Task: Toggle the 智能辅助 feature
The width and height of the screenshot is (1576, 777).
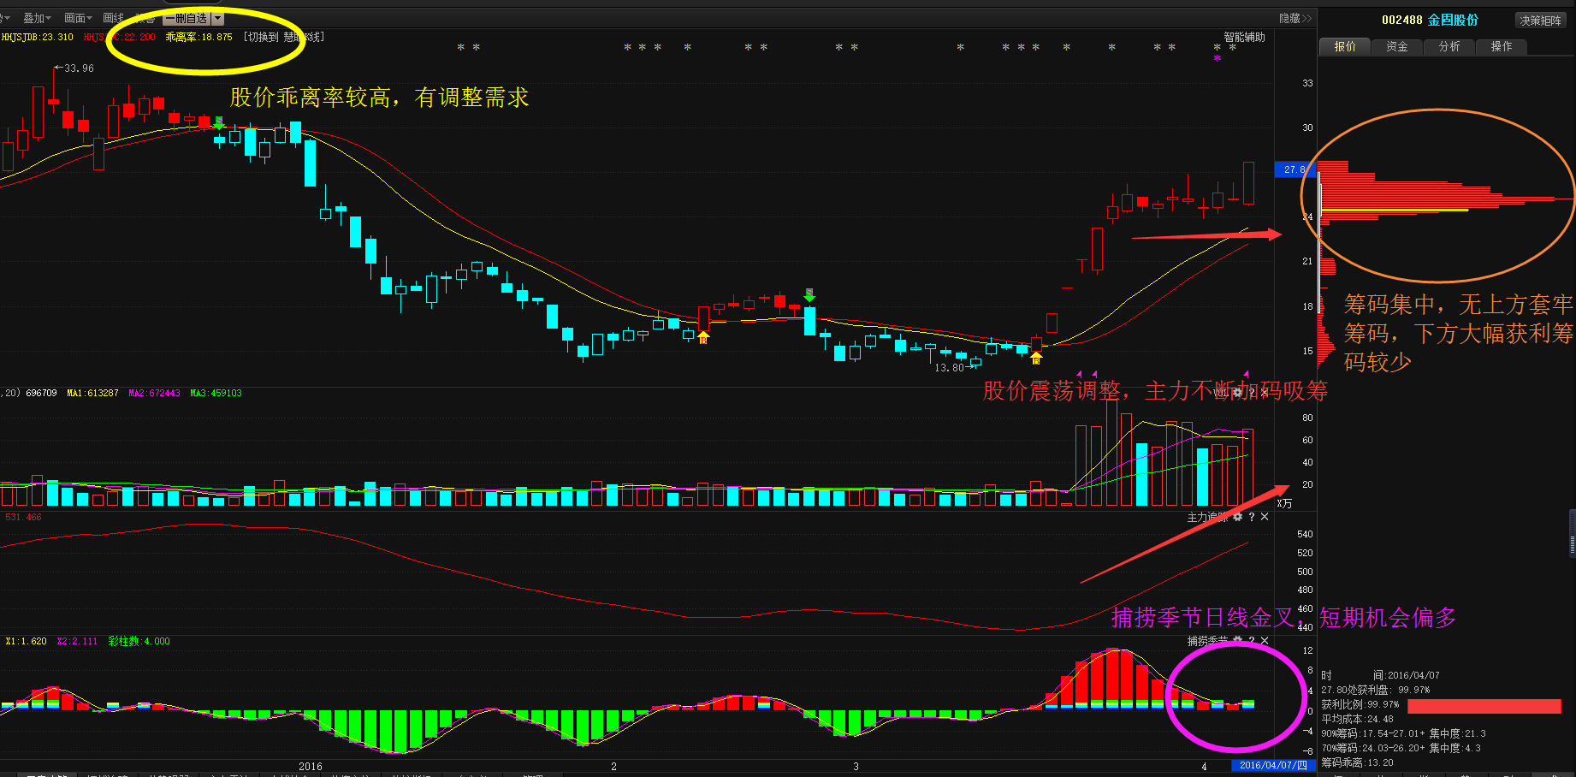Action: [1244, 37]
